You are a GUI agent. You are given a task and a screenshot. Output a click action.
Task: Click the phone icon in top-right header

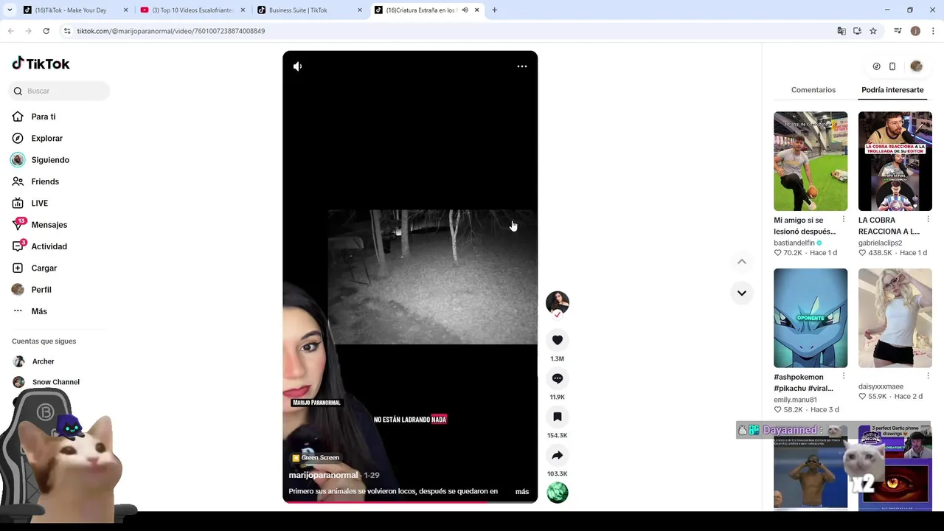tap(892, 66)
